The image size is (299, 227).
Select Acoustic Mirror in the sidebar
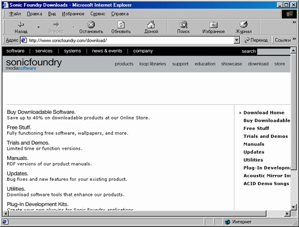click(x=267, y=175)
